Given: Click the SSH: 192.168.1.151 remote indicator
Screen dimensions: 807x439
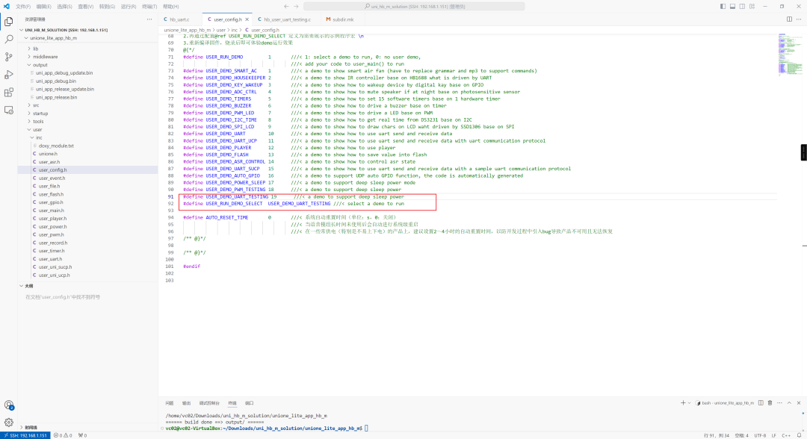Looking at the screenshot, I should [x=25, y=435].
